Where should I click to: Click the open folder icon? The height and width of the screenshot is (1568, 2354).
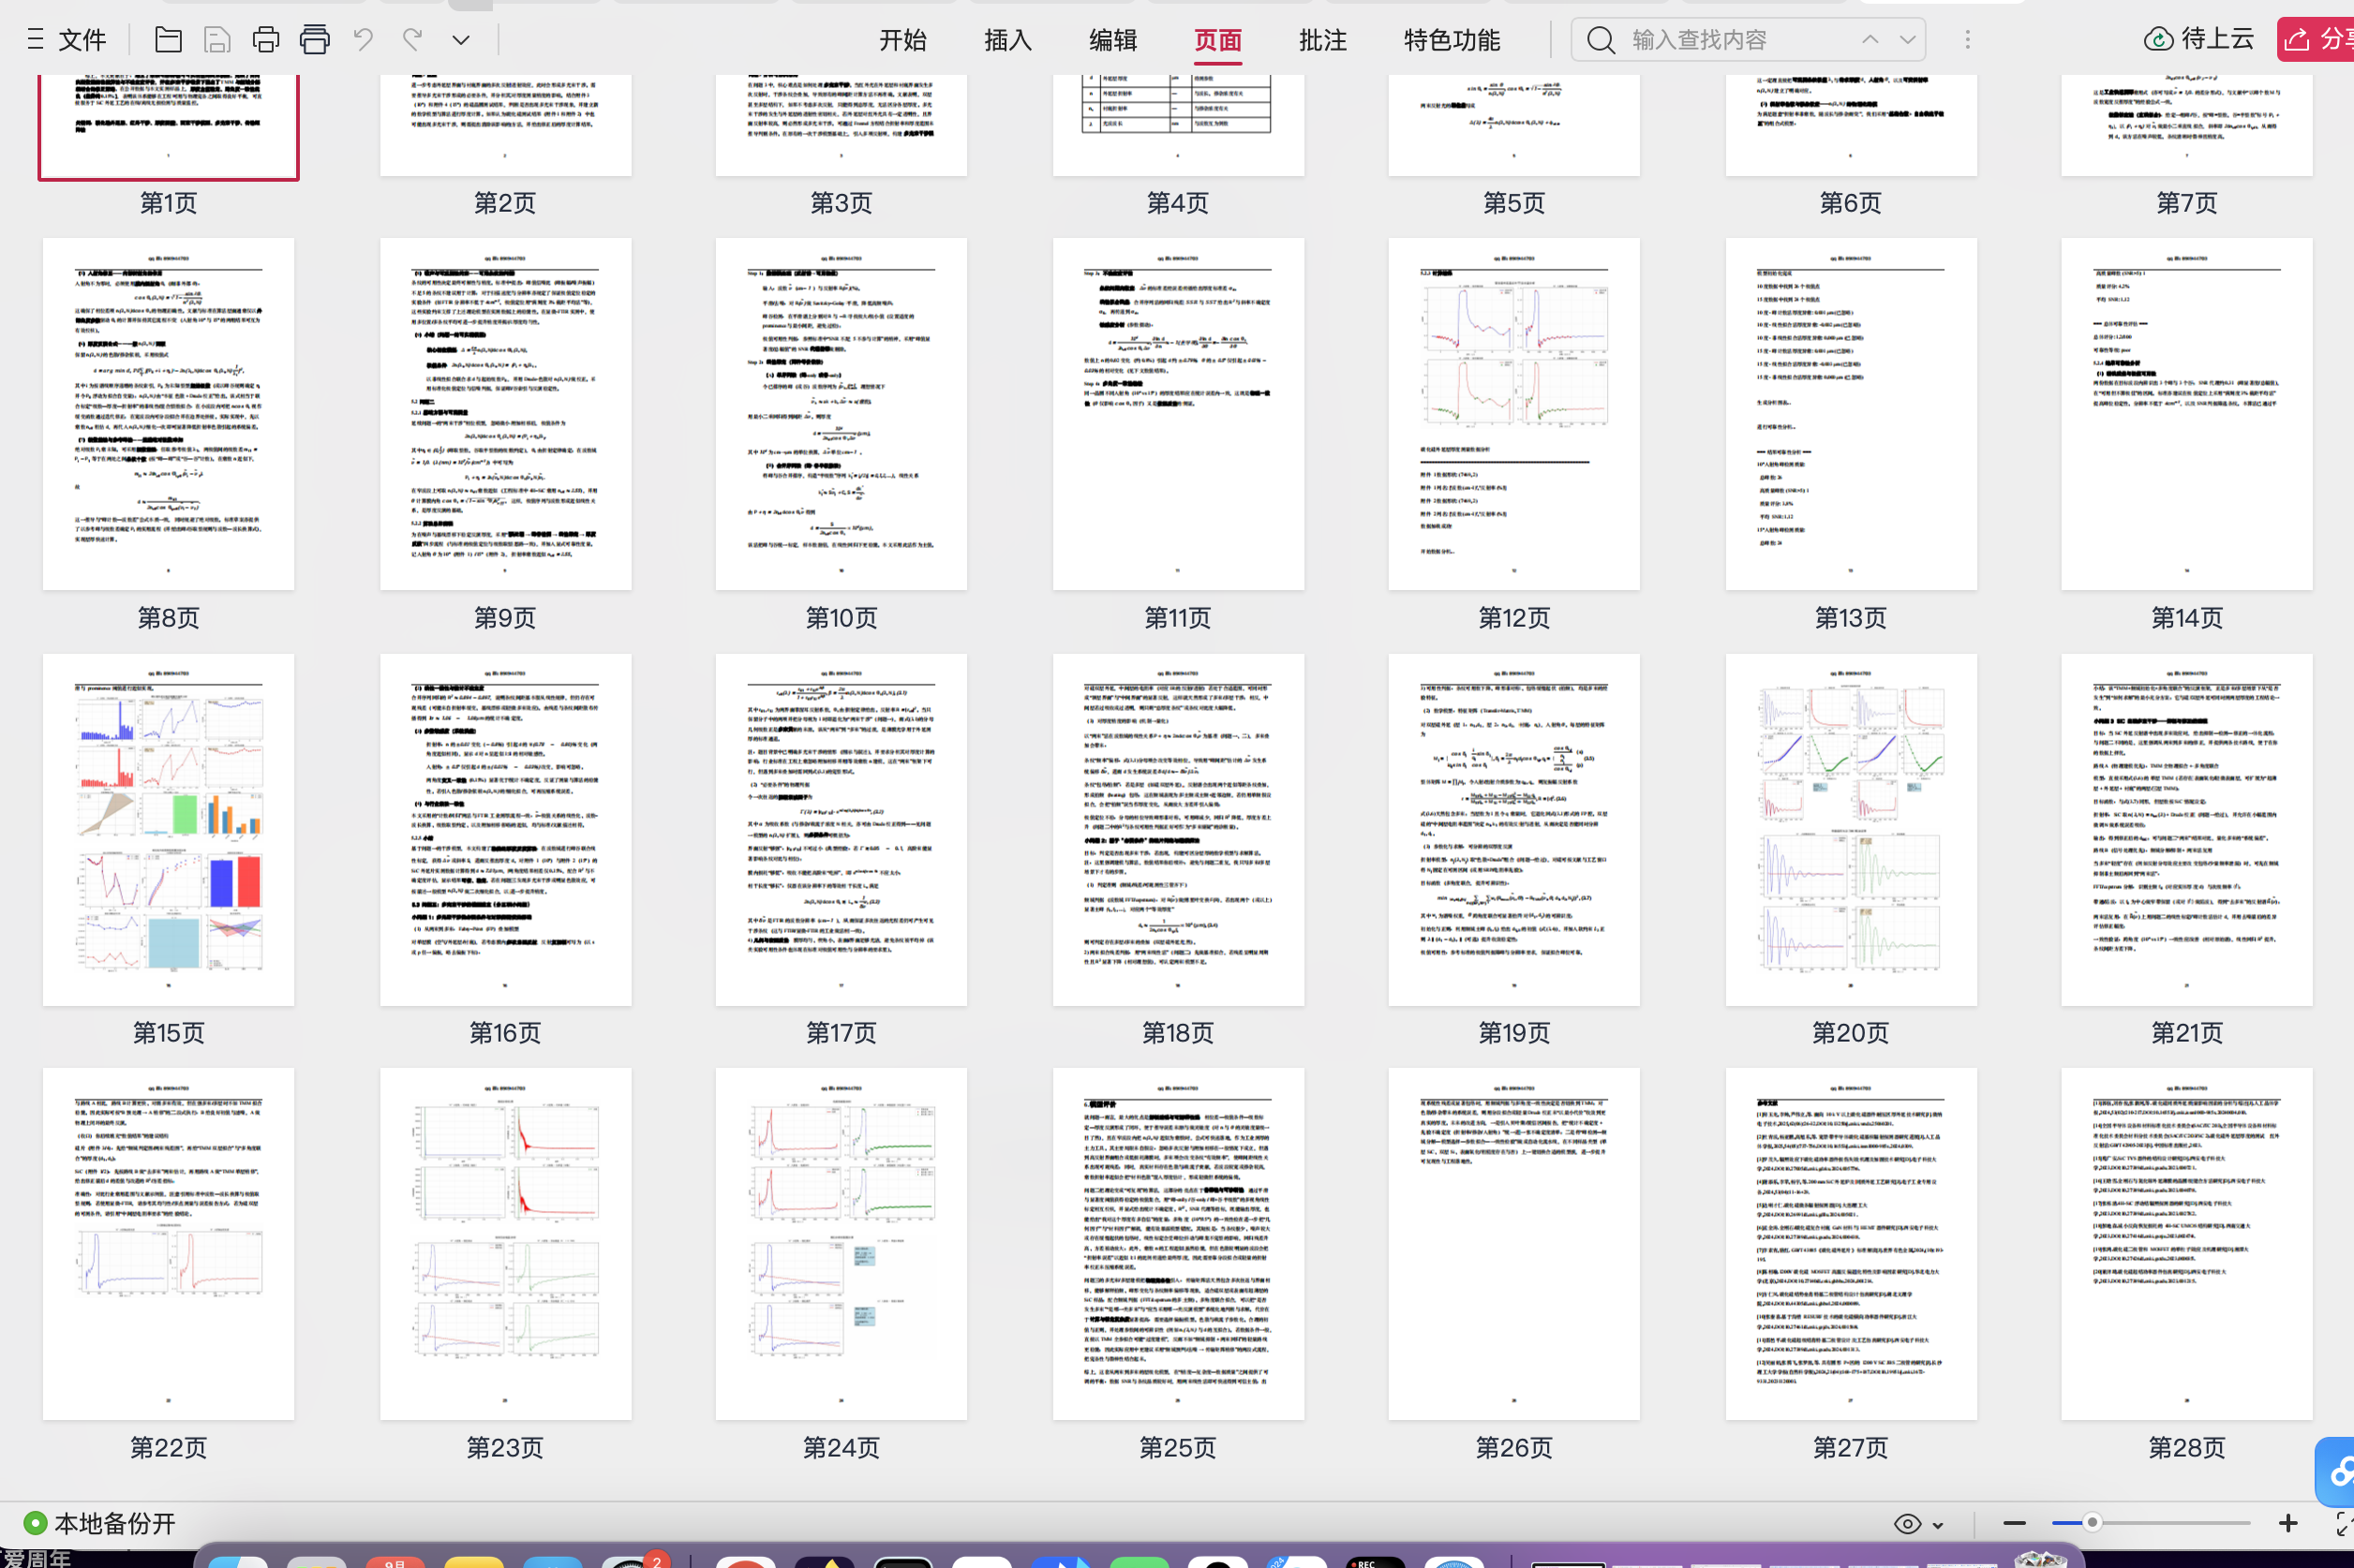click(x=168, y=40)
